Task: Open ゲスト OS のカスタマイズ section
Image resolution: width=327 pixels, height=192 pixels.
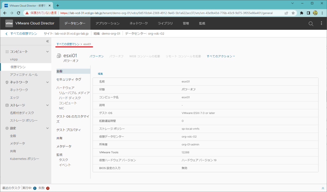Action: pos(73,119)
